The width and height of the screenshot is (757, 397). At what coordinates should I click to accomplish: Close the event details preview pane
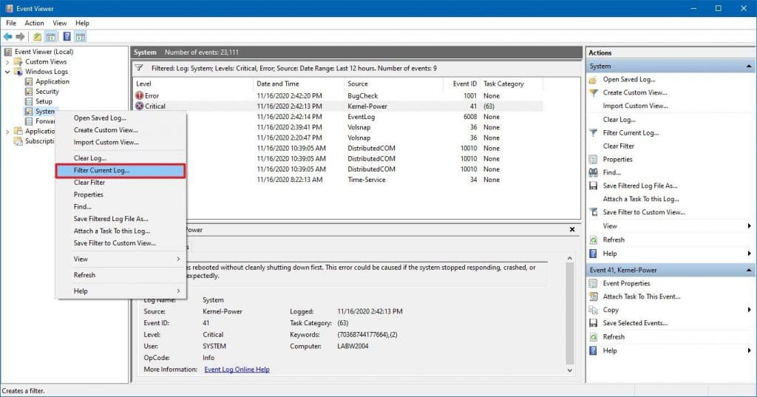572,229
